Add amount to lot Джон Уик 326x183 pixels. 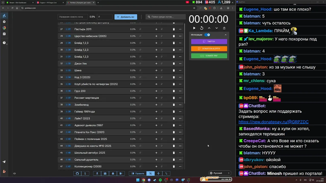pyautogui.click(x=156, y=64)
